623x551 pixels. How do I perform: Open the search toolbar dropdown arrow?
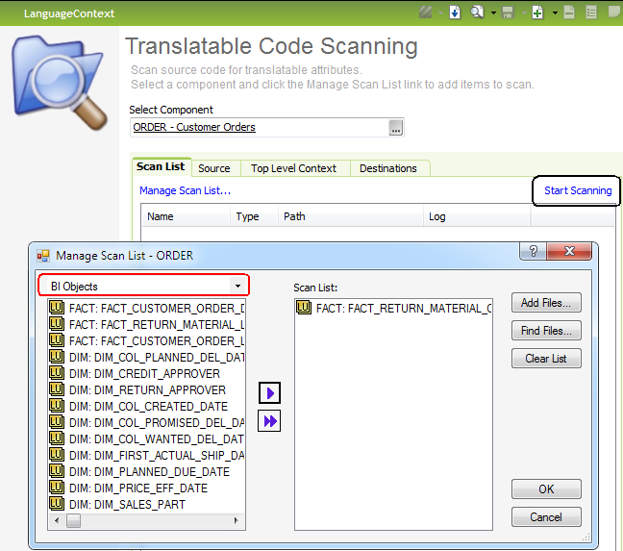pos(492,13)
